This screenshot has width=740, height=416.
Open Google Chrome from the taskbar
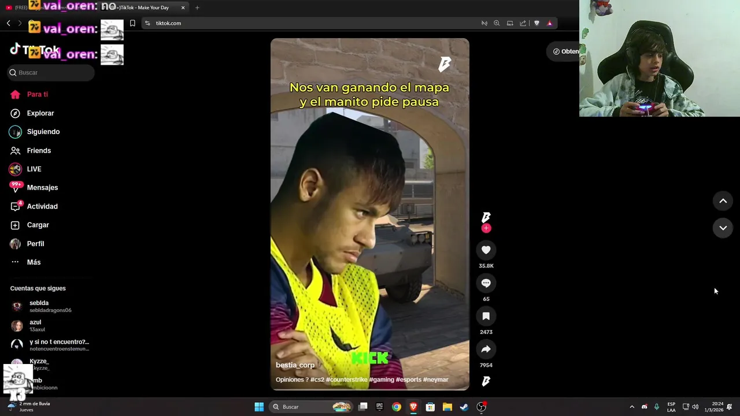(397, 407)
